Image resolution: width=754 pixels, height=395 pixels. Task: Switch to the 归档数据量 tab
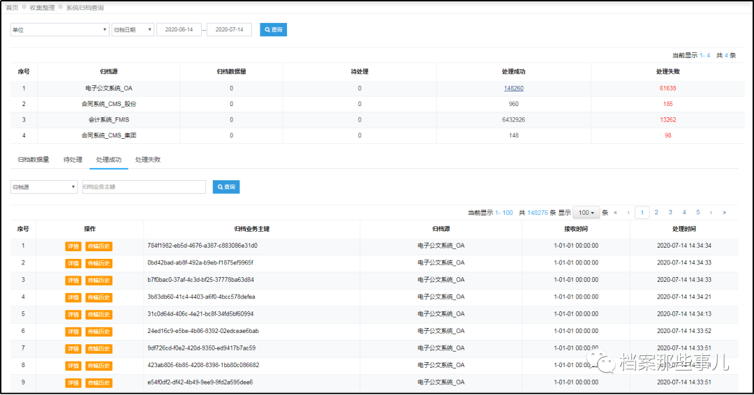(34, 160)
